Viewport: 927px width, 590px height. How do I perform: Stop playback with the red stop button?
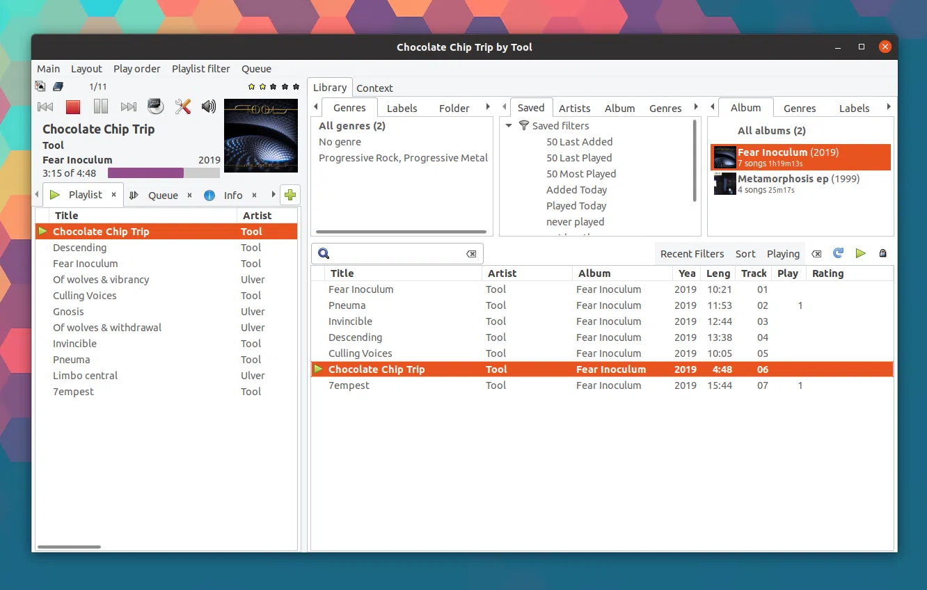pyautogui.click(x=73, y=106)
